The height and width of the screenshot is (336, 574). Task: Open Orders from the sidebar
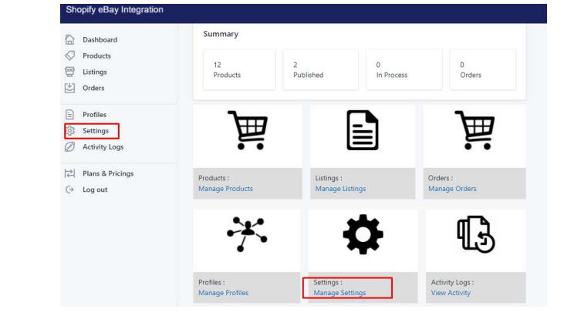pyautogui.click(x=93, y=88)
